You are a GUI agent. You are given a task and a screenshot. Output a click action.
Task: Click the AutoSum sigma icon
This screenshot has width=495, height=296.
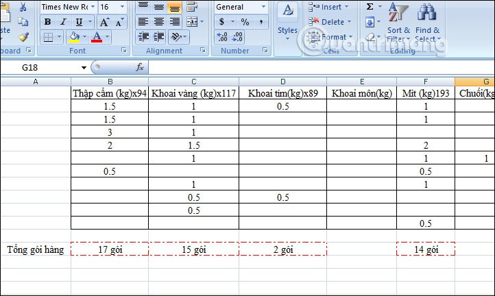pos(370,7)
